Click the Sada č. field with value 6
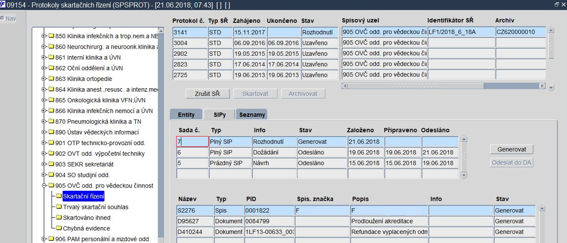567x243 pixels. (192, 152)
